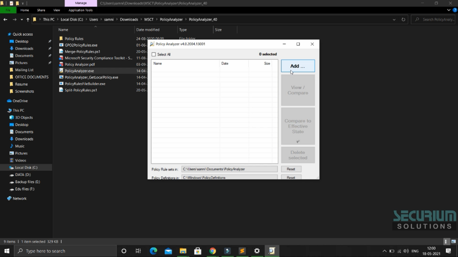The height and width of the screenshot is (257, 458).
Task: Go back in File Explorer
Action: (x=5, y=20)
